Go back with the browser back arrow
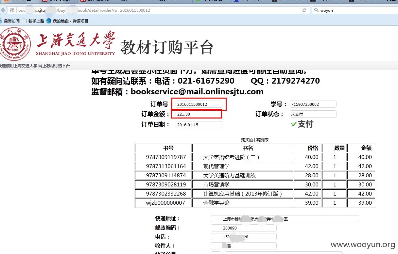This screenshot has width=398, height=254. click(x=3, y=10)
